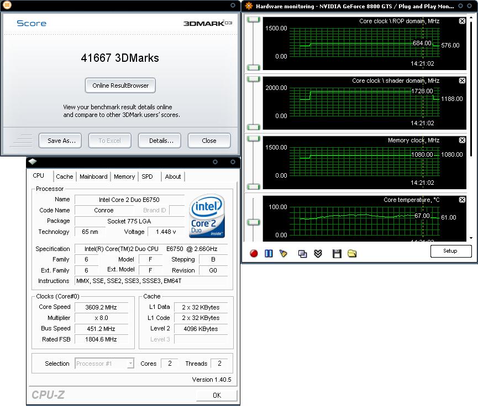Close the Core temperature graph
Viewport: 478px width, 406px height.
462,200
